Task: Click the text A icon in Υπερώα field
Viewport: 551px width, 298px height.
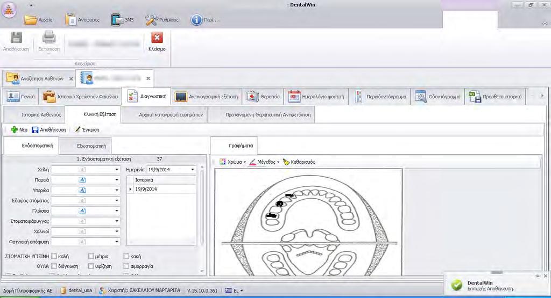Action: tap(82, 190)
